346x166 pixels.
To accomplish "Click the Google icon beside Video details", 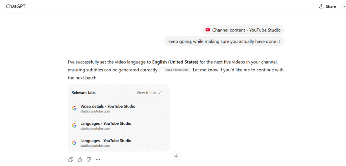I will 74,109.
